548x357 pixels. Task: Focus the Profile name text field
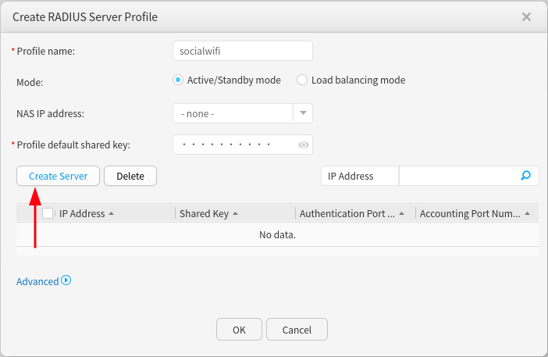pyautogui.click(x=242, y=51)
